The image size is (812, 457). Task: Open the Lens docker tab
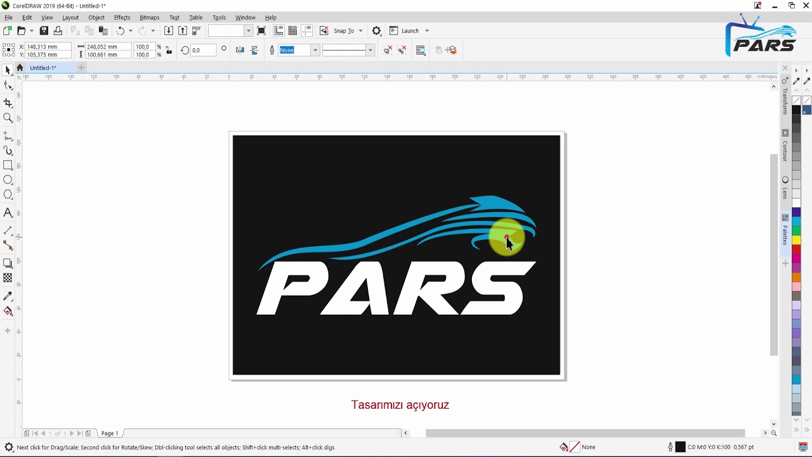click(785, 189)
